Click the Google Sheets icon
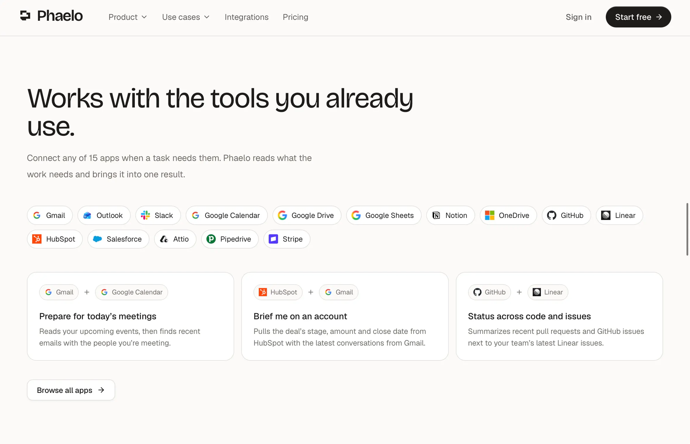The width and height of the screenshot is (690, 444). pos(356,215)
